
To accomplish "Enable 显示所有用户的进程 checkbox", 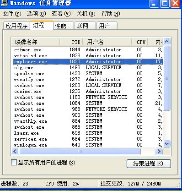I will click(x=14, y=163).
